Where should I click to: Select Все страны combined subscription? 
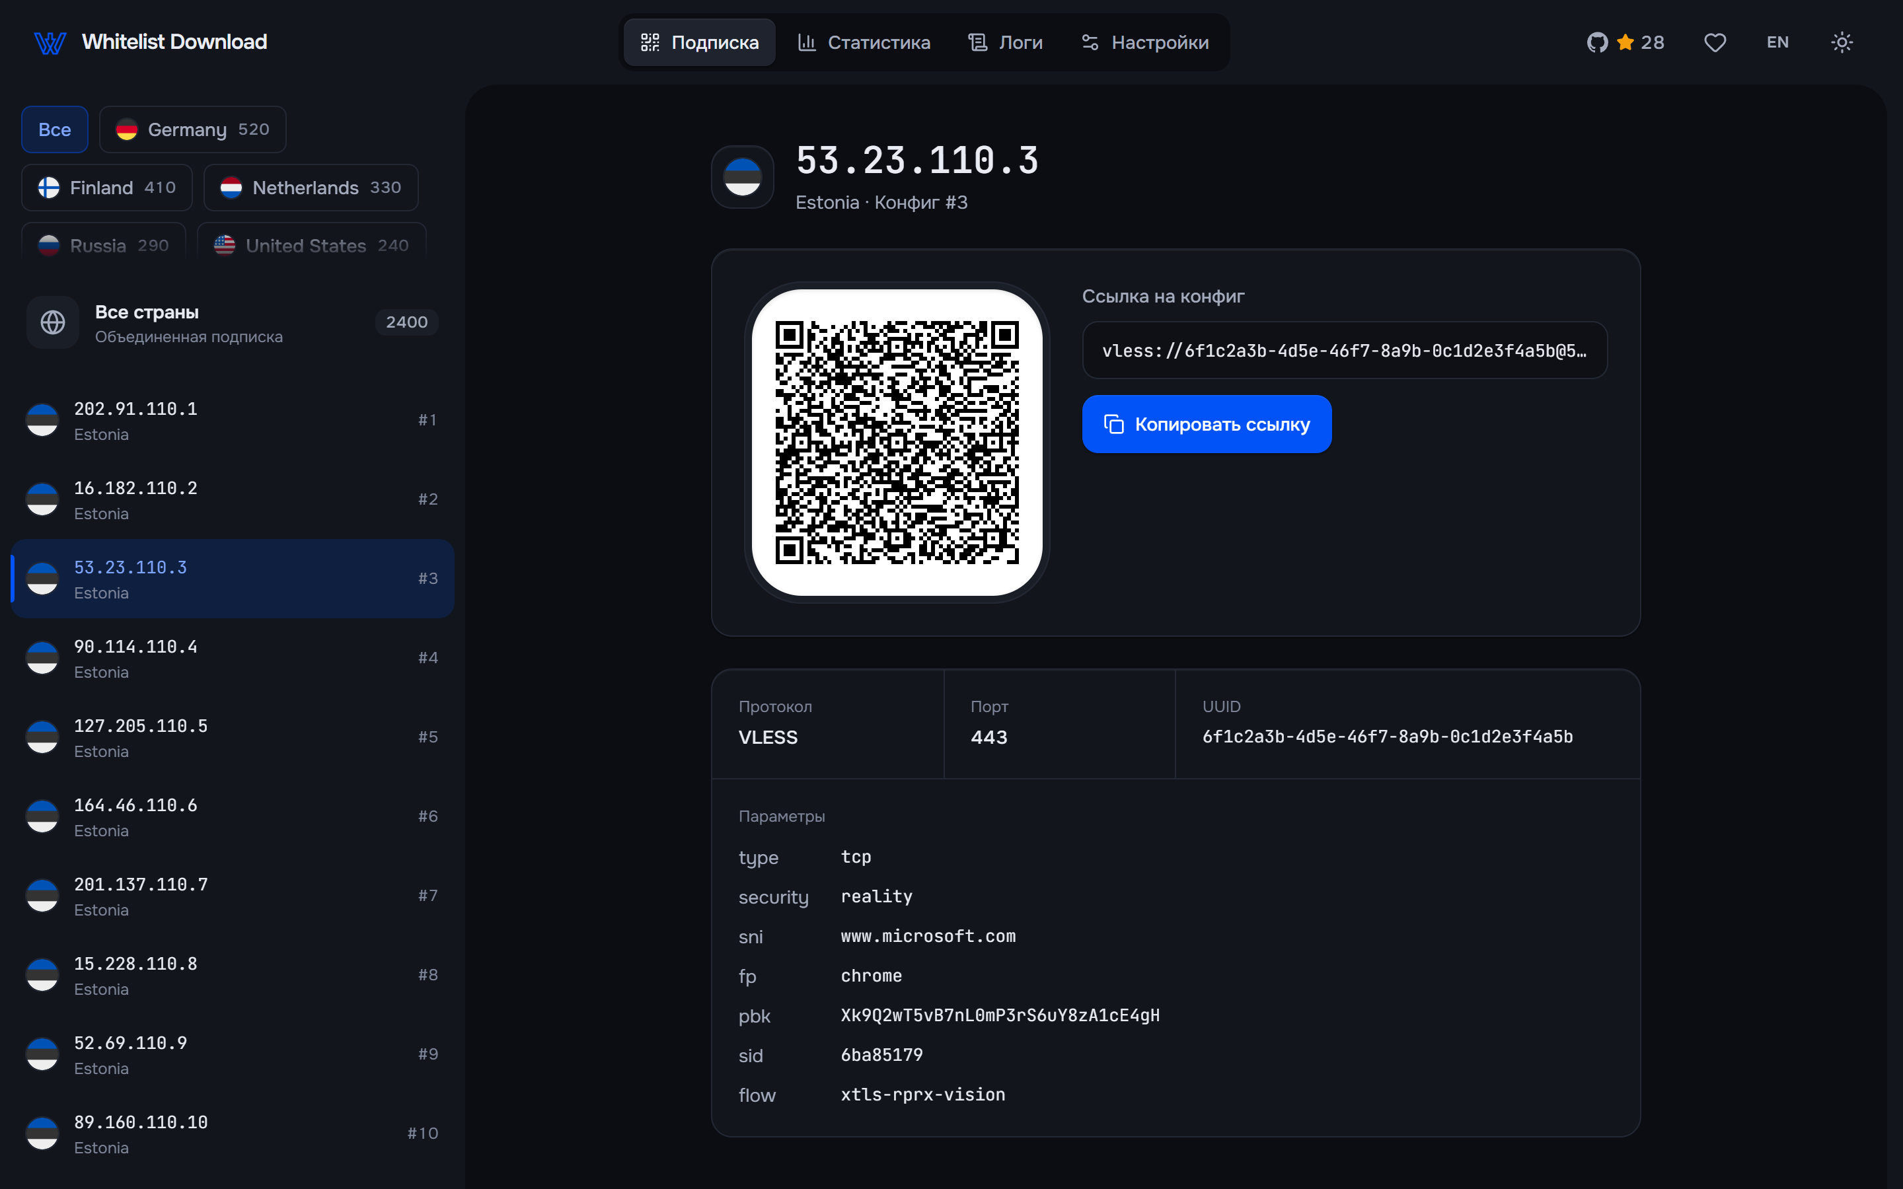[x=232, y=322]
